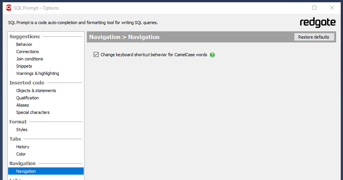Select the Qualification option page
Image resolution: width=343 pixels, height=180 pixels.
[x=28, y=98]
